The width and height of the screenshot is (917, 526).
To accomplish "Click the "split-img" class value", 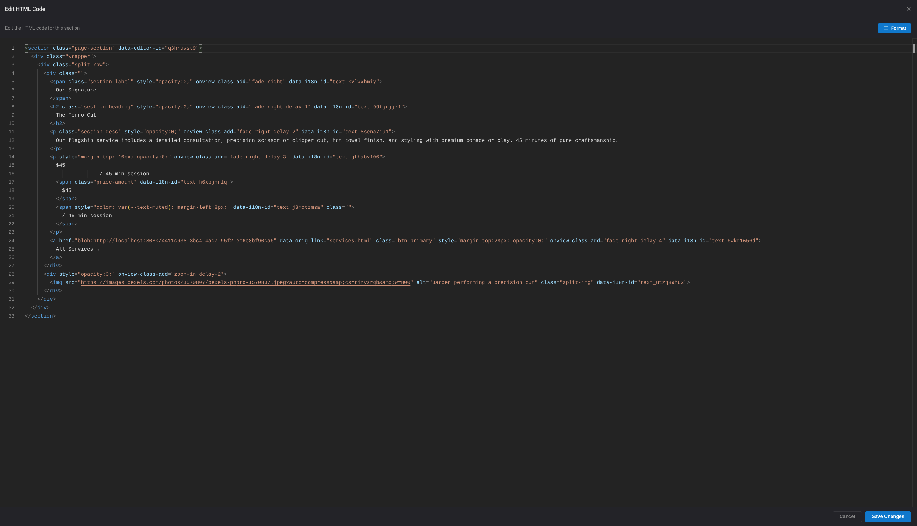I will [576, 282].
